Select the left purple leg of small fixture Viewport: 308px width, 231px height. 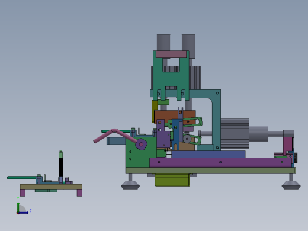click(23, 192)
